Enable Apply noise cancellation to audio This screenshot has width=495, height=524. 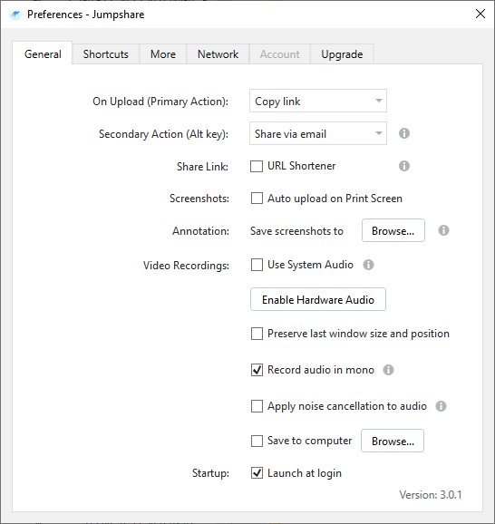click(x=257, y=406)
